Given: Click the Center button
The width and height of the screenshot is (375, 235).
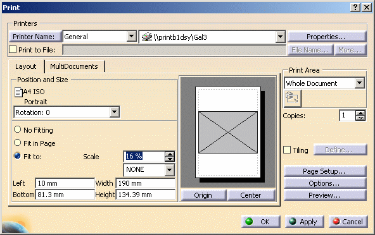Looking at the screenshot, I should (251, 195).
